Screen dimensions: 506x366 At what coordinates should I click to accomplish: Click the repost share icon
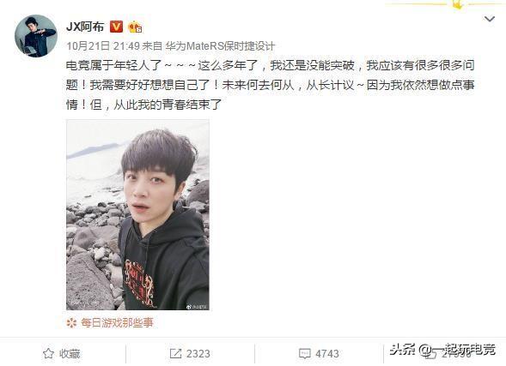(175, 353)
